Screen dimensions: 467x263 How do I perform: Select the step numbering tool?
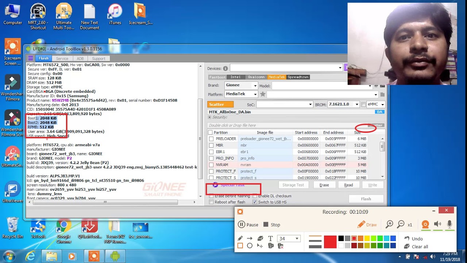coord(271,246)
